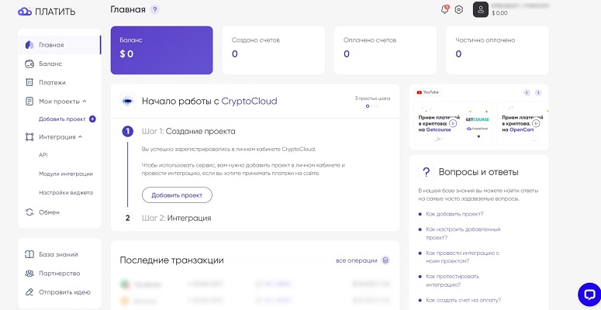
Task: Click the question mark icon in Вопросы и ответы
Action: (x=426, y=172)
